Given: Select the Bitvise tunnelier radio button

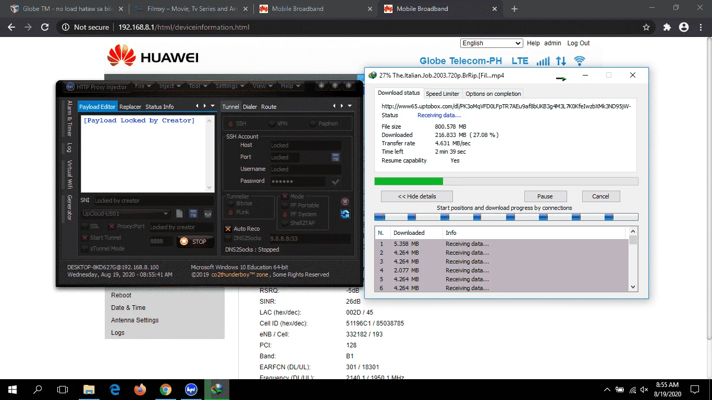Looking at the screenshot, I should tap(230, 204).
